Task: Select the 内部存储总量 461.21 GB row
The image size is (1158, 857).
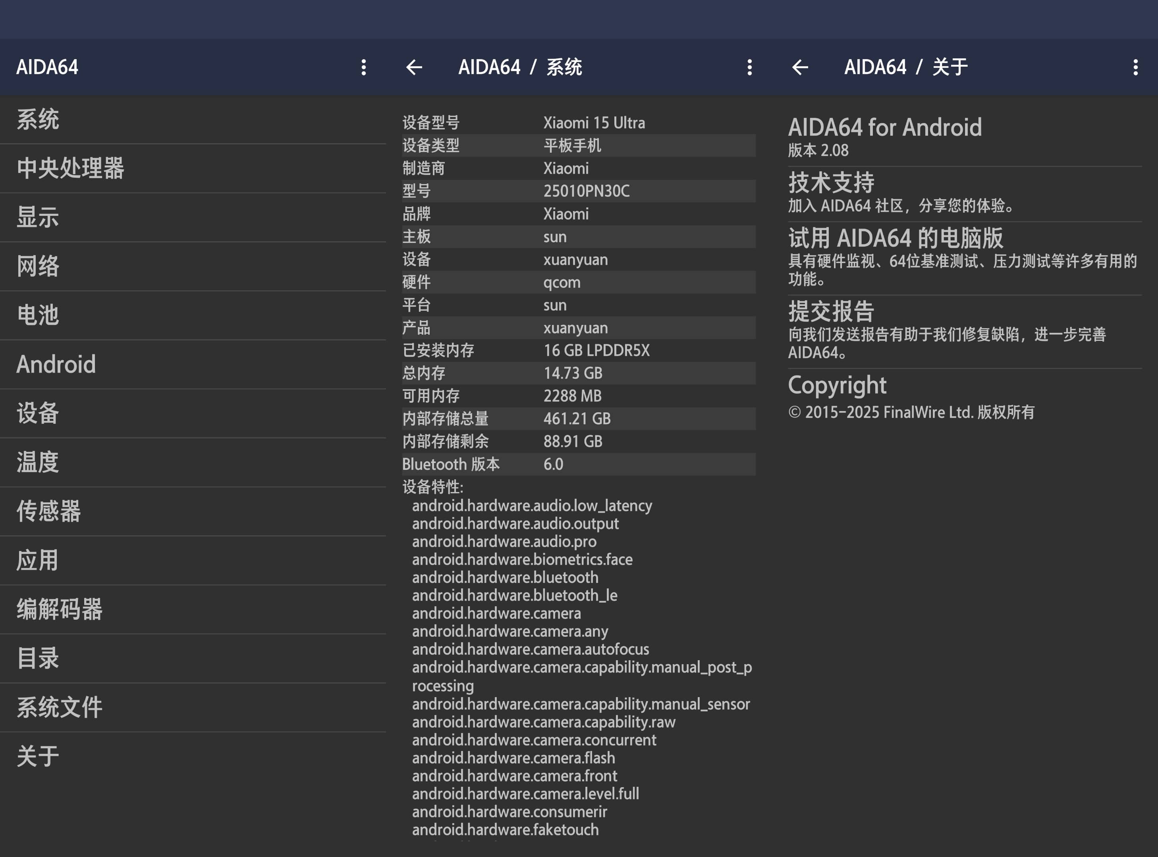Action: point(579,419)
